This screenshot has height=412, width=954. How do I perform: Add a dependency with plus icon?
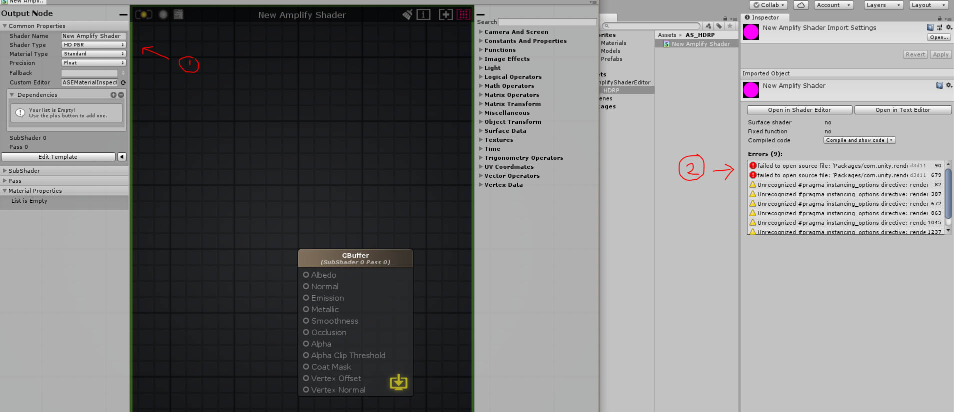point(113,95)
